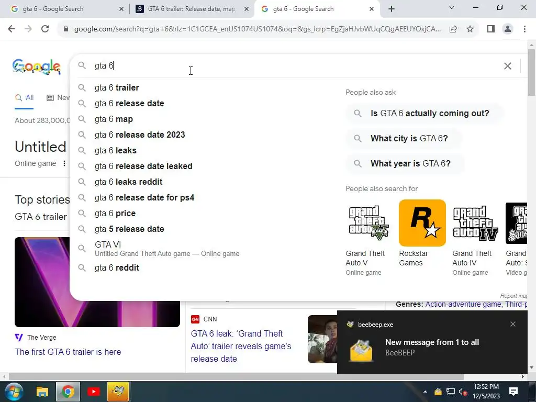Select the GTA VI Untitled Grand Theft Auto game suggestion
This screenshot has width=536, height=402.
pyautogui.click(x=167, y=249)
